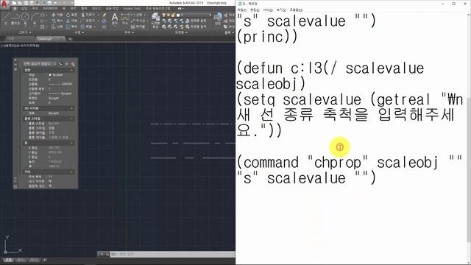Open the Help menu in Notepad
Image resolution: width=471 pixels, height=265 pixels.
(296, 10)
